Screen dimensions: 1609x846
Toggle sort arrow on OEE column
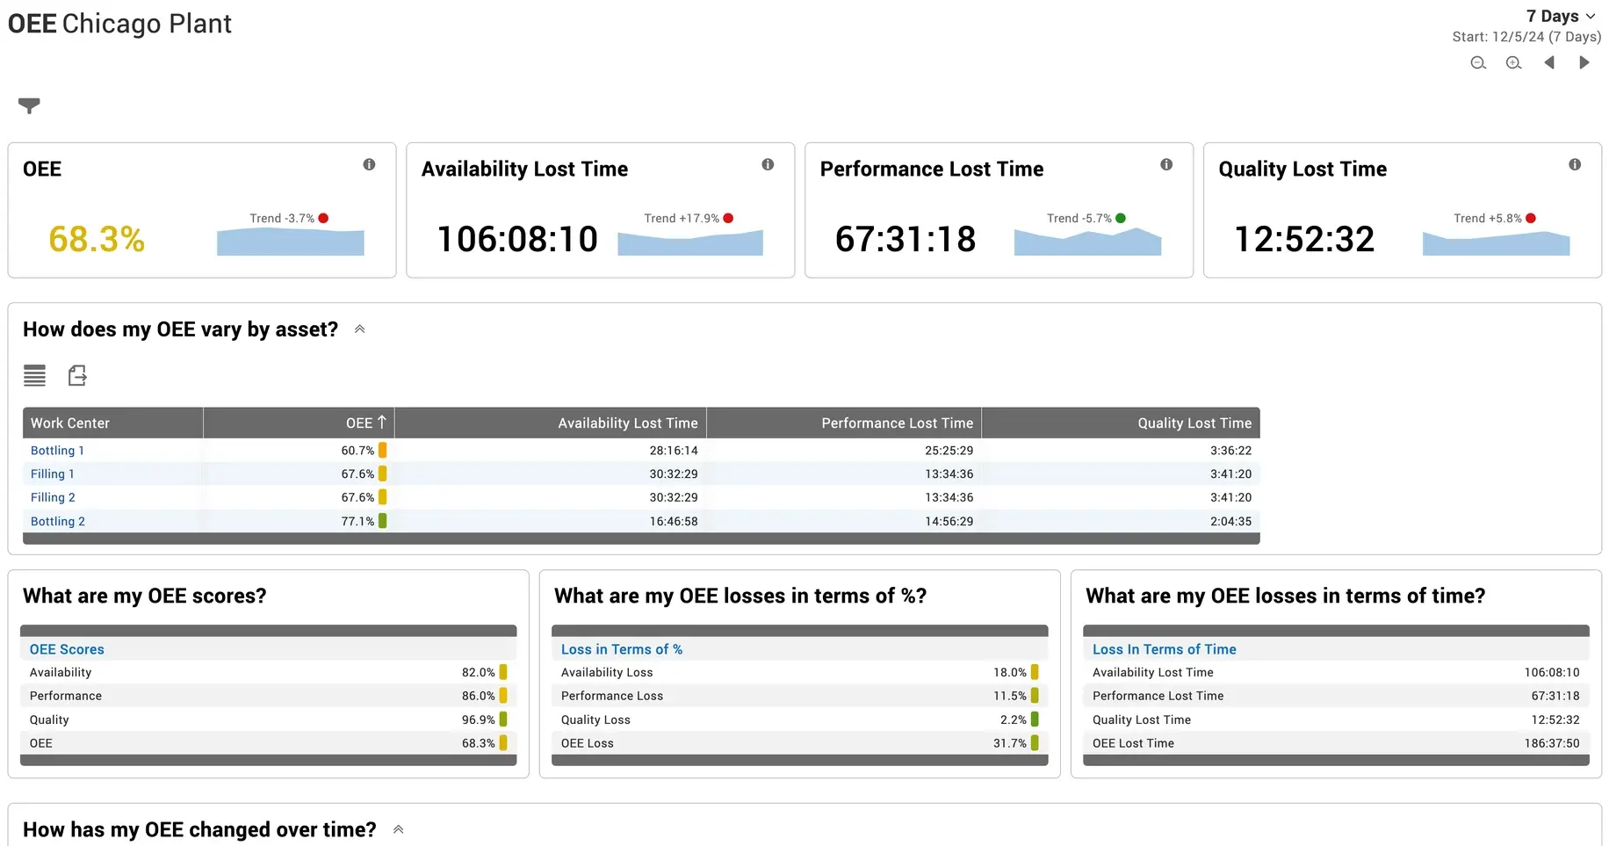point(382,423)
